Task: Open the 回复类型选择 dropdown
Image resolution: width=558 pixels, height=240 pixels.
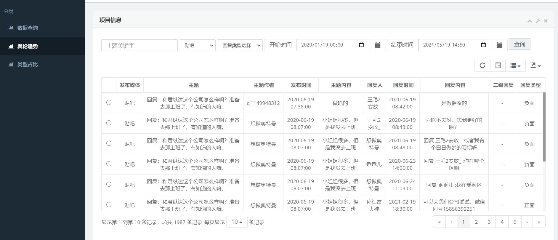Action: (x=240, y=45)
